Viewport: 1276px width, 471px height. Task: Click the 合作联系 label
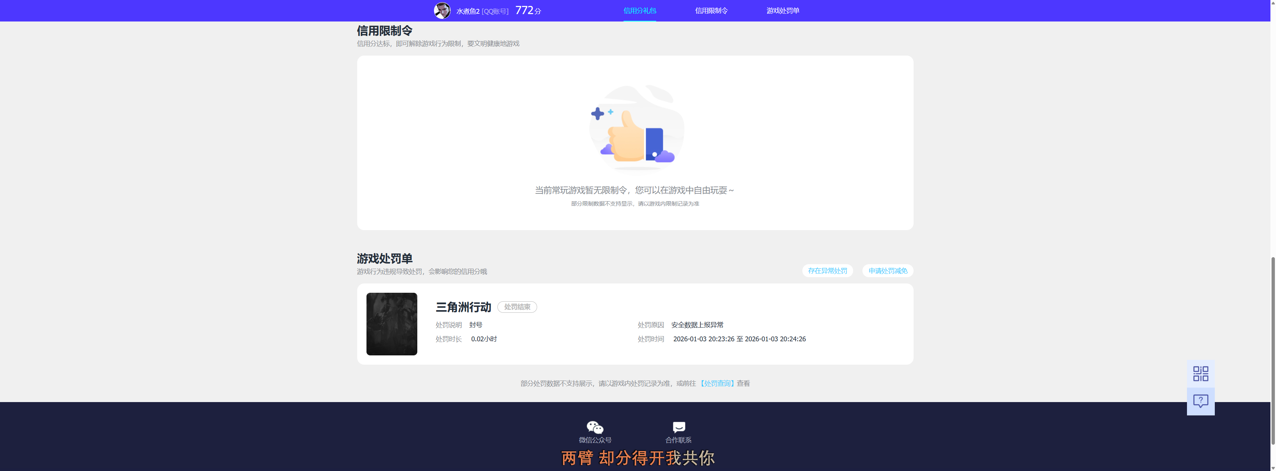679,440
